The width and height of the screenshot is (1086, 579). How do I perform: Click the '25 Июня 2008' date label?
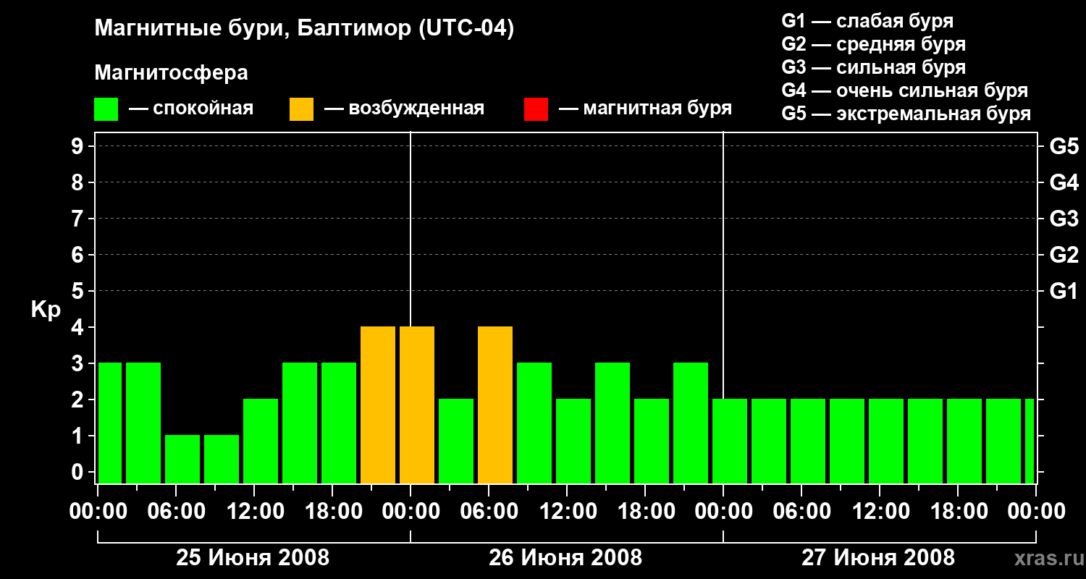[x=253, y=558]
